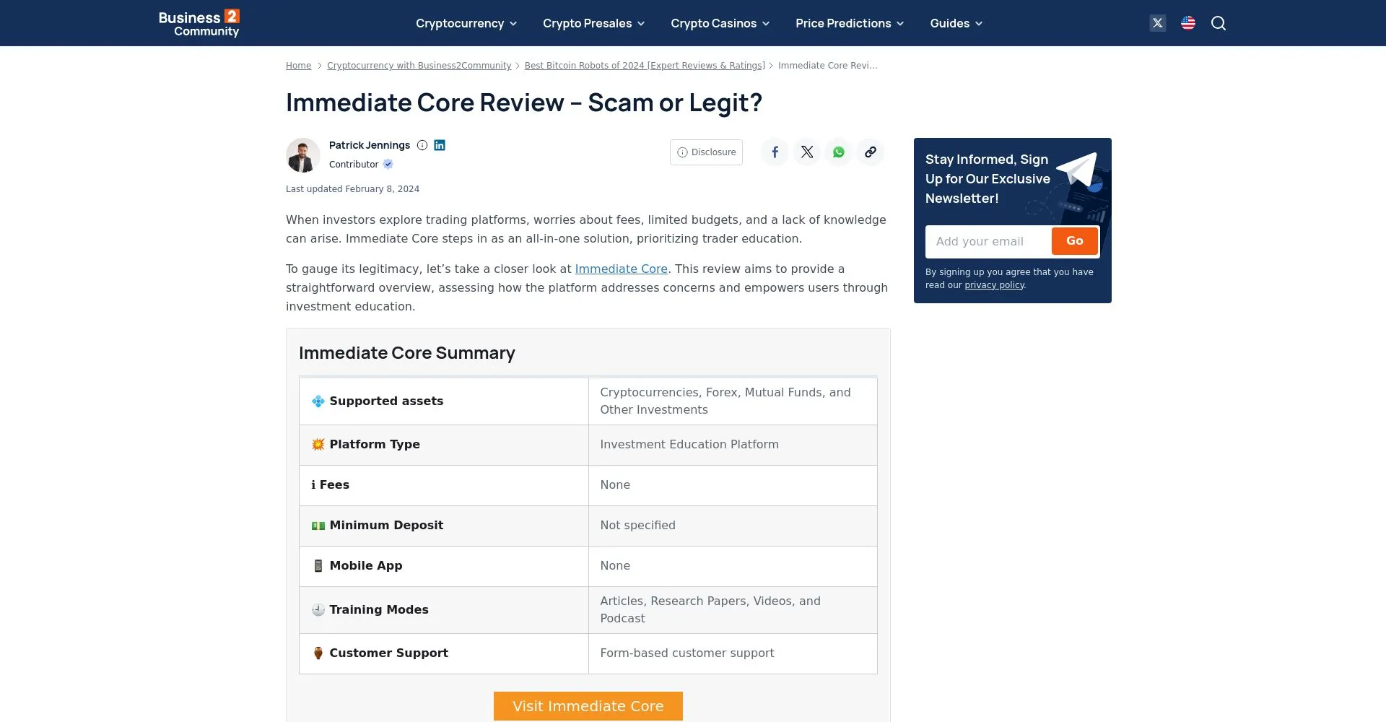Share article on Facebook
This screenshot has height=722, width=1386.
click(x=775, y=152)
